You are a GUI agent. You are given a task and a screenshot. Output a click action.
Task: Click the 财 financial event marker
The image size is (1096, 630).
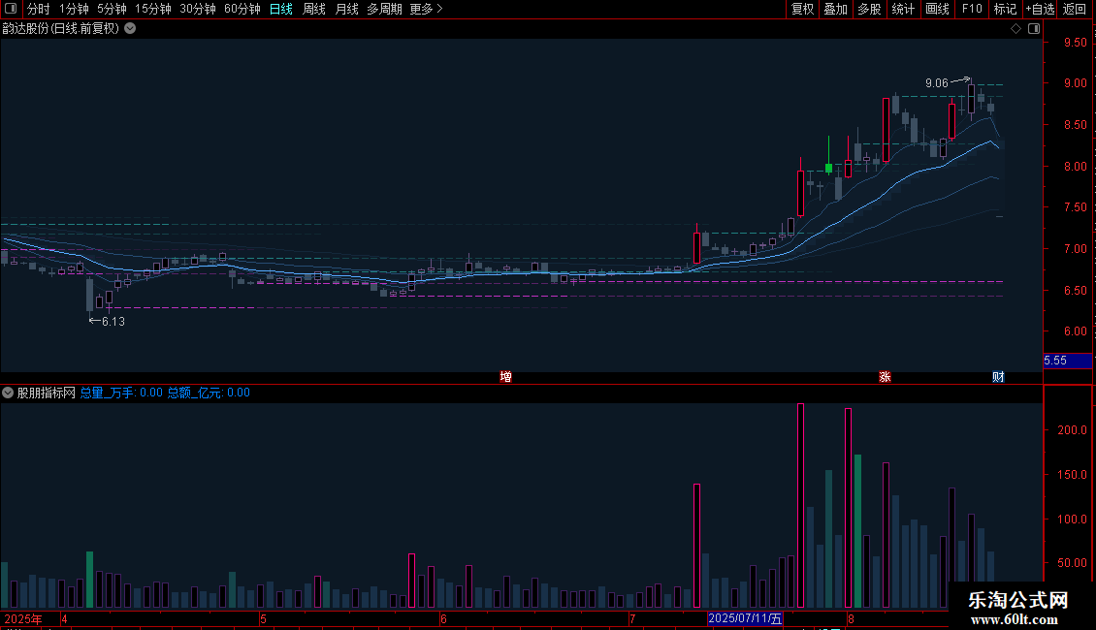point(998,377)
